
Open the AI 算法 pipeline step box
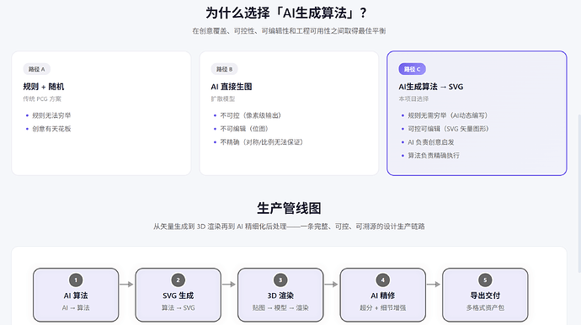pos(76,295)
